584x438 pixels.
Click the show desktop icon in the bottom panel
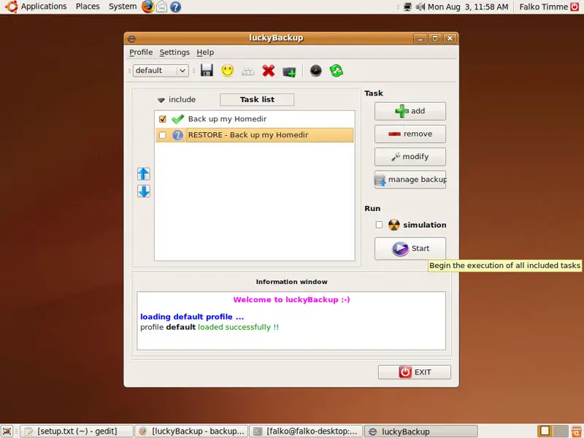click(7, 431)
